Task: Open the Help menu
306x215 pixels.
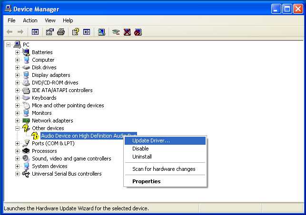Action: (68, 20)
